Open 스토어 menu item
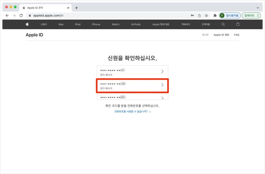The width and height of the screenshot is (265, 174). (44, 24)
